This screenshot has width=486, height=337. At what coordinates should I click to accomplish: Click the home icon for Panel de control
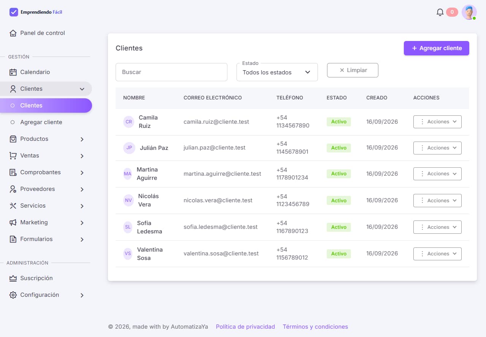(13, 33)
